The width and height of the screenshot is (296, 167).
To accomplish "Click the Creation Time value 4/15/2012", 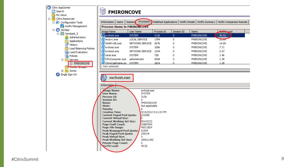I will click(154, 112).
